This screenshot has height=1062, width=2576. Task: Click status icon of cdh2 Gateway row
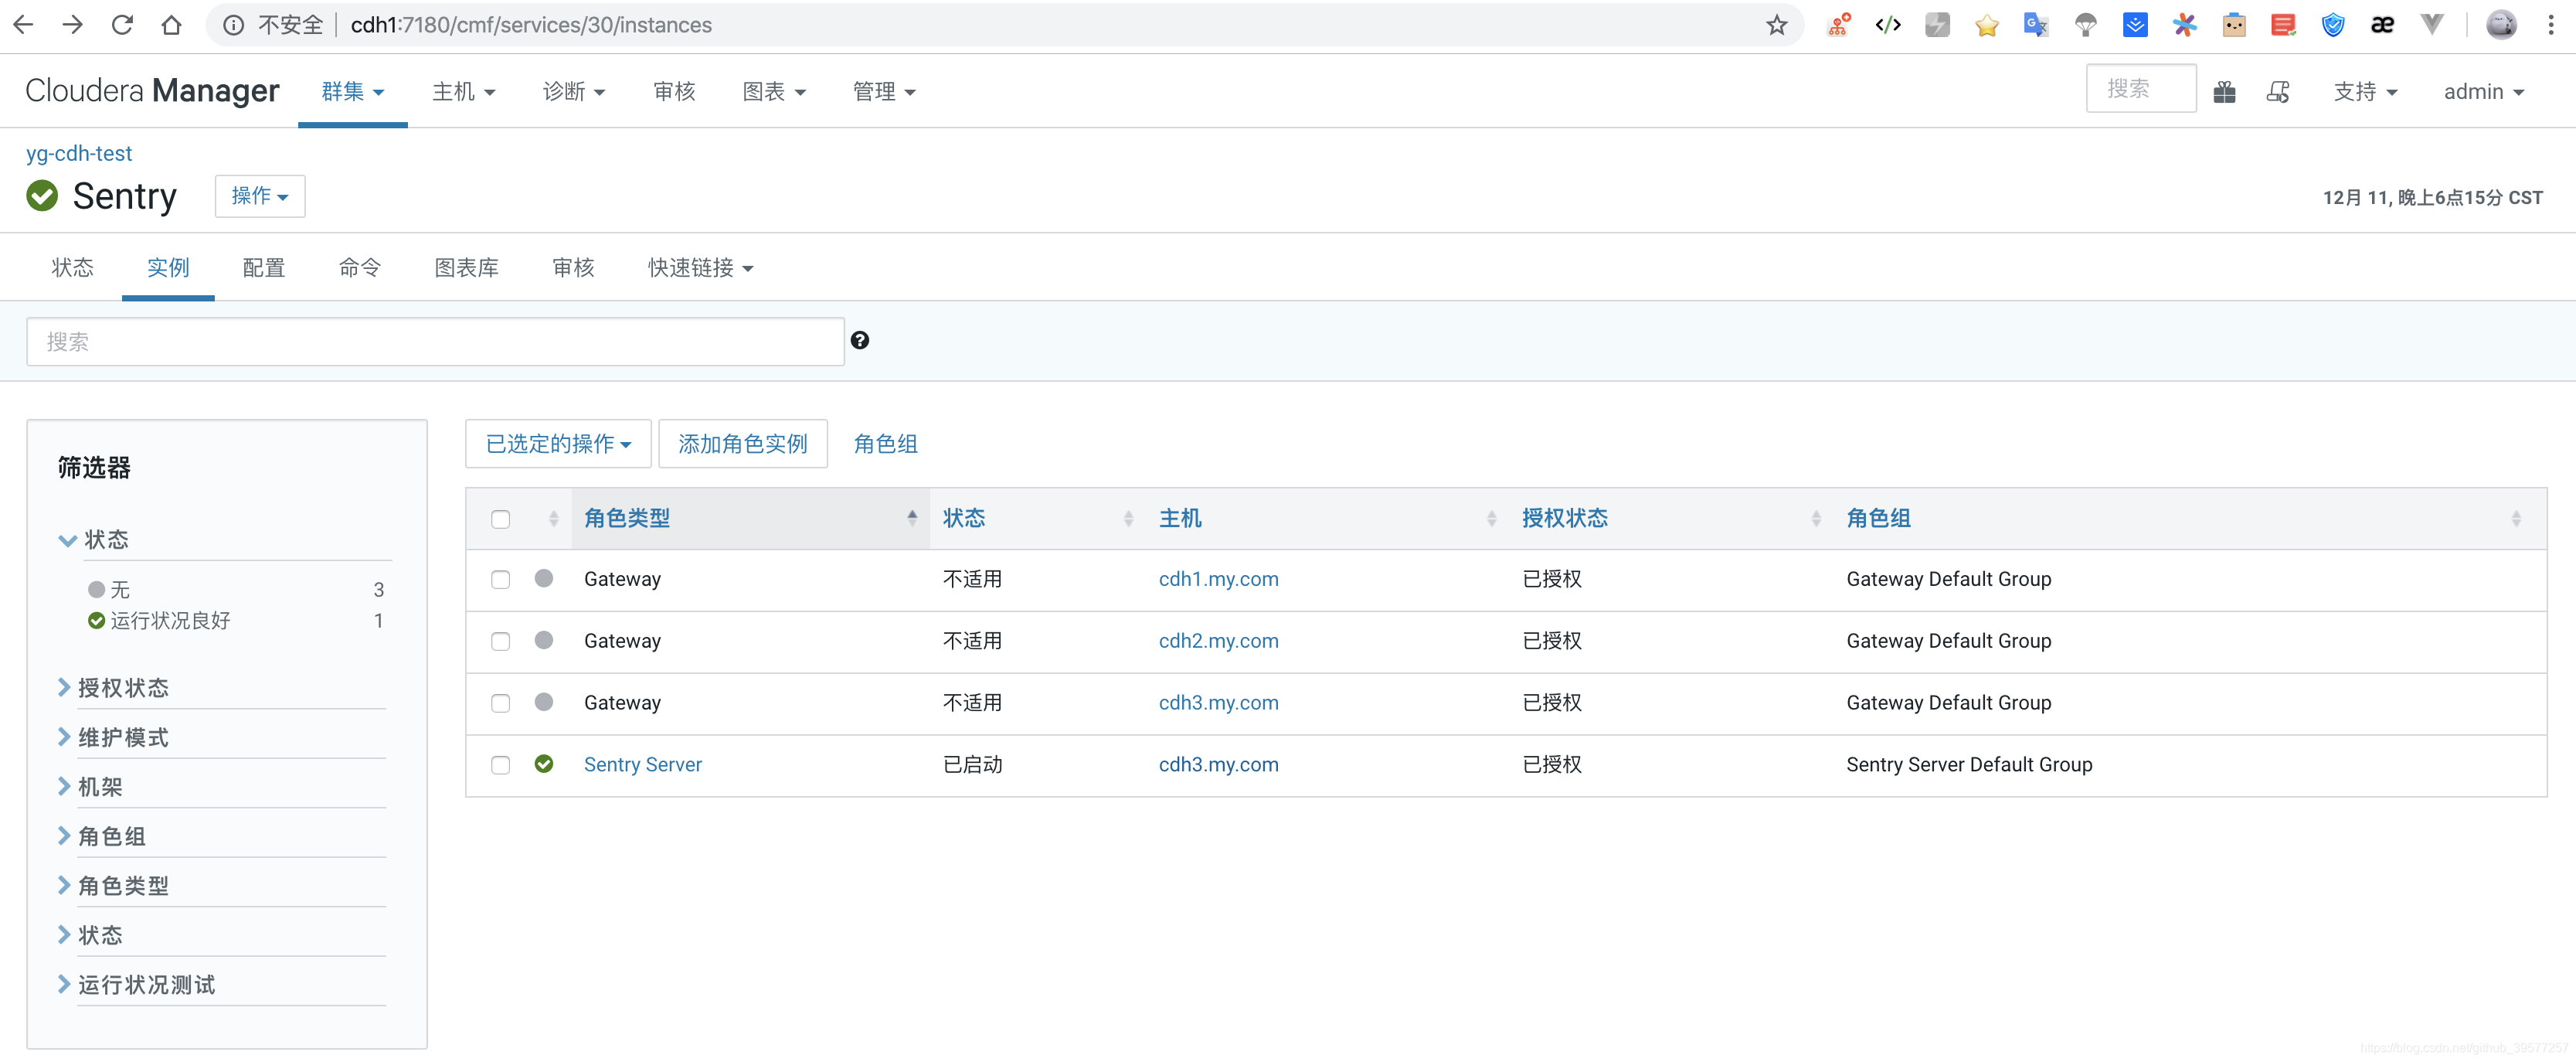(x=544, y=640)
